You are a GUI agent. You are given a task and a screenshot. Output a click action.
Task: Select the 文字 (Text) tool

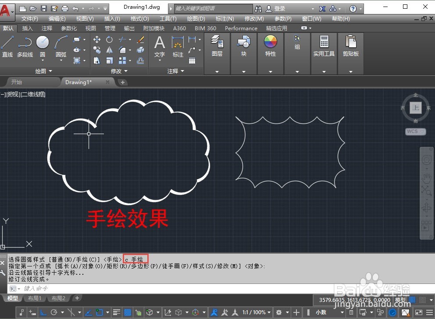coord(160,46)
